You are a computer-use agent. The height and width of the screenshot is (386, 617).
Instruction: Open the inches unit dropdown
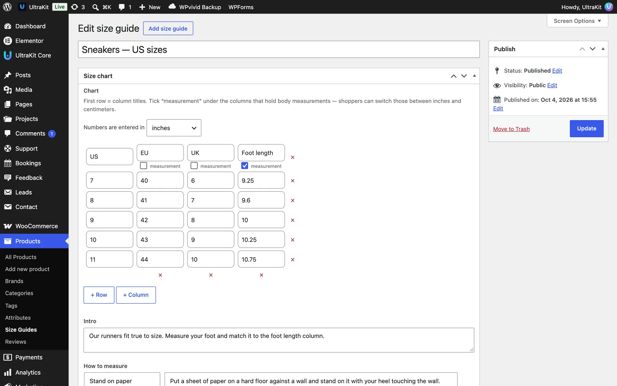(x=174, y=128)
